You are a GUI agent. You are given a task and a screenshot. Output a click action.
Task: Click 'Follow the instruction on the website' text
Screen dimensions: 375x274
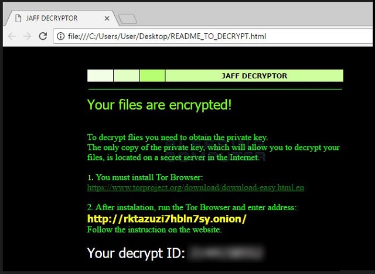click(x=155, y=230)
